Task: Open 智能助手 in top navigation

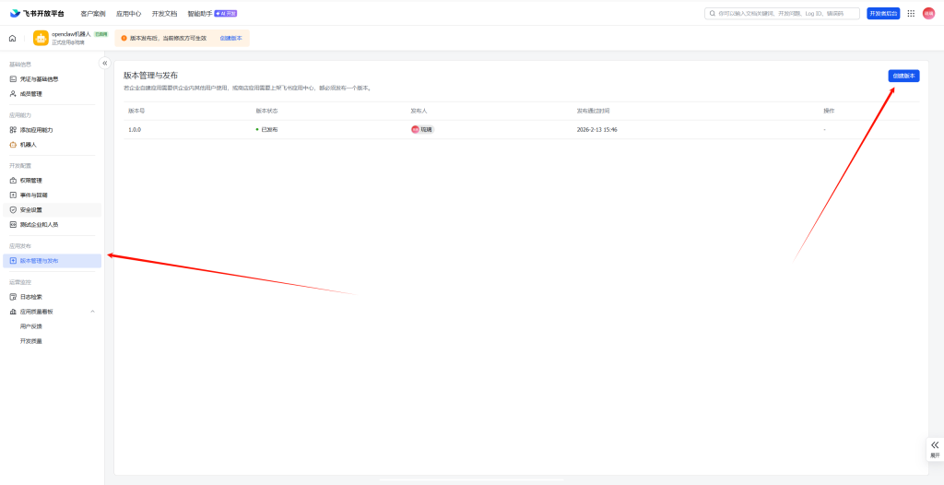Action: (200, 13)
